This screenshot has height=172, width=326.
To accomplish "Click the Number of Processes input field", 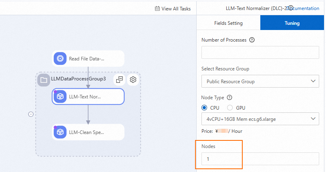I will point(260,53).
